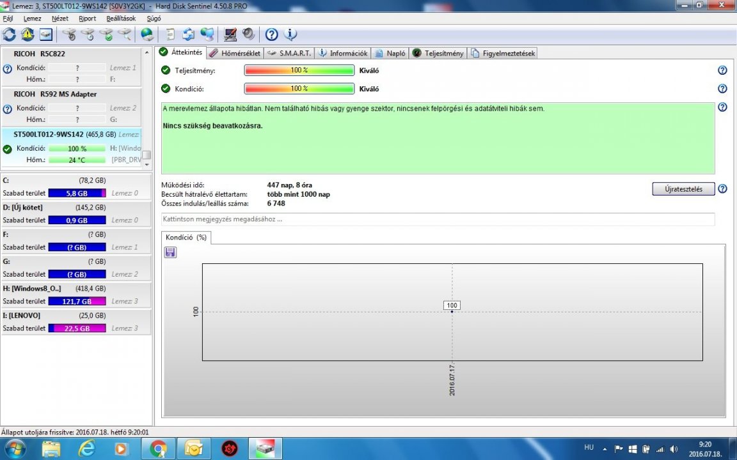This screenshot has height=460, width=737.
Task: Click the info bubble toolbar icon
Action: pos(290,34)
